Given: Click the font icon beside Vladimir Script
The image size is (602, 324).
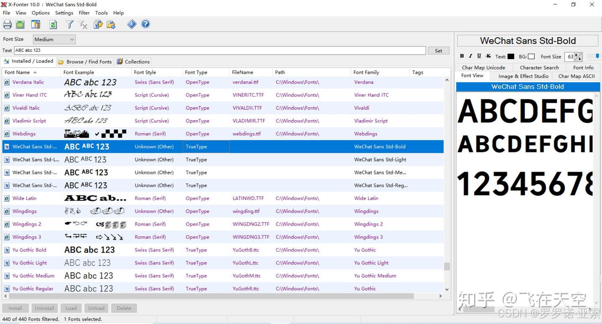Looking at the screenshot, I should (7, 121).
